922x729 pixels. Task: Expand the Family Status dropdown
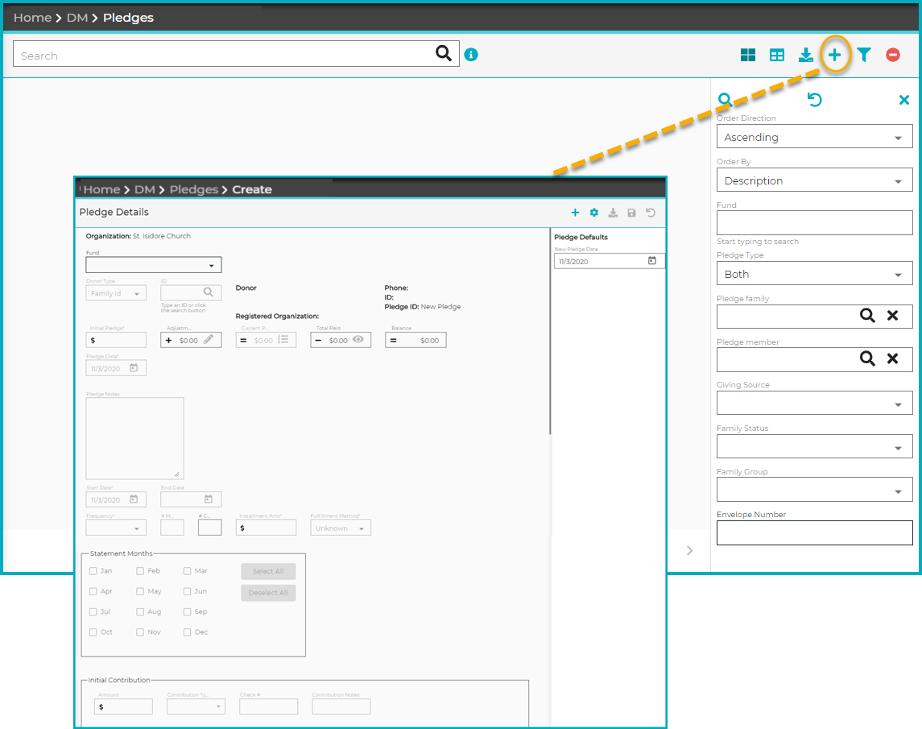814,446
